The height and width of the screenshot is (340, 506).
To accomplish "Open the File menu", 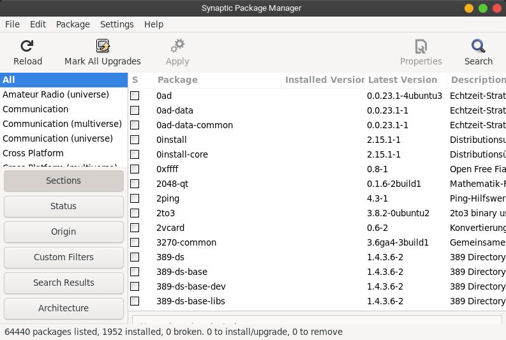I will point(12,24).
